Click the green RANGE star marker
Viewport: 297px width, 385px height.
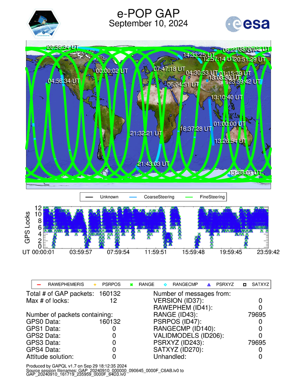click(x=132, y=284)
